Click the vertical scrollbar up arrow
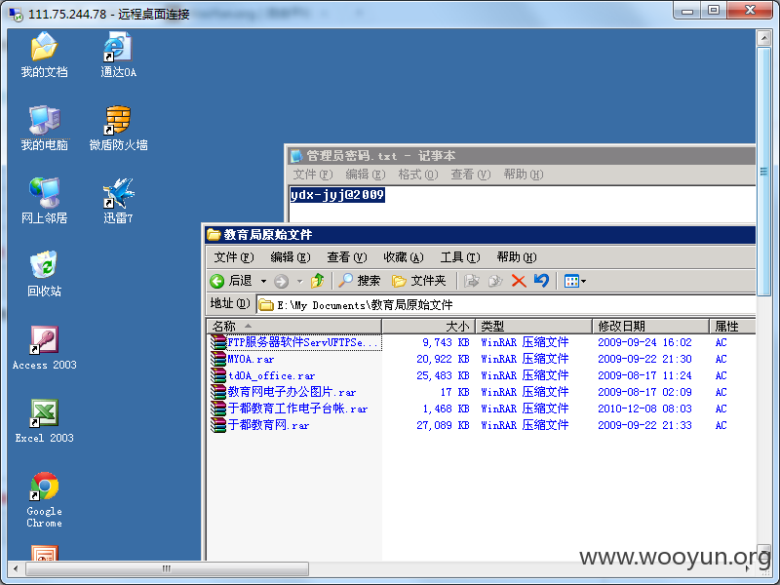The height and width of the screenshot is (585, 780). (763, 38)
